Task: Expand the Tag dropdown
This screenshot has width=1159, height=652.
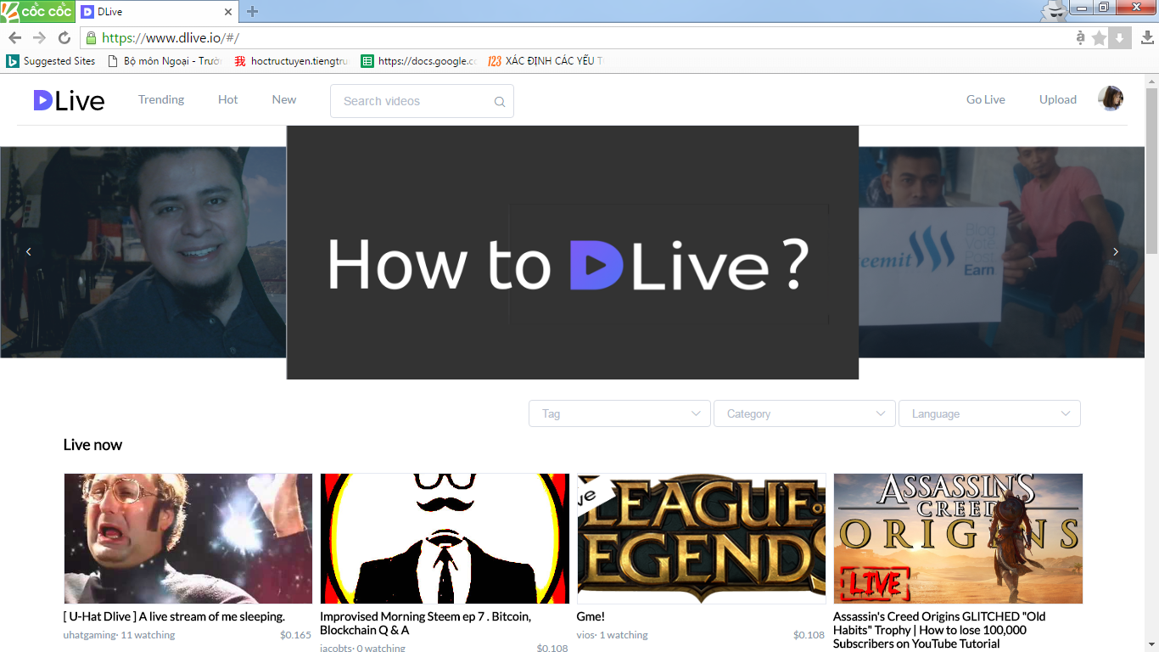Action: tap(619, 413)
